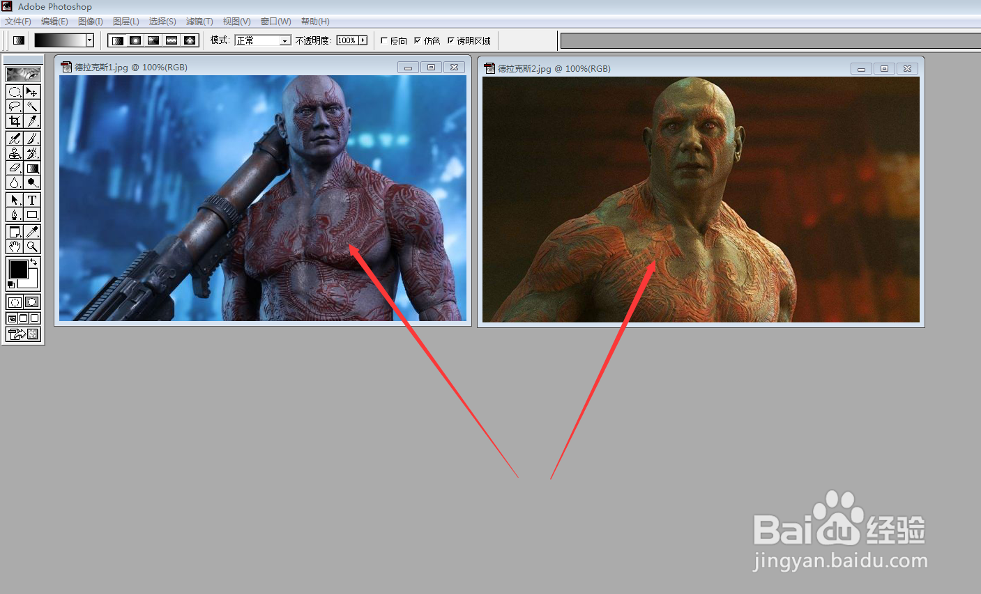This screenshot has height=594, width=981.
Task: Switch to Quick Mask mode
Action: (32, 302)
